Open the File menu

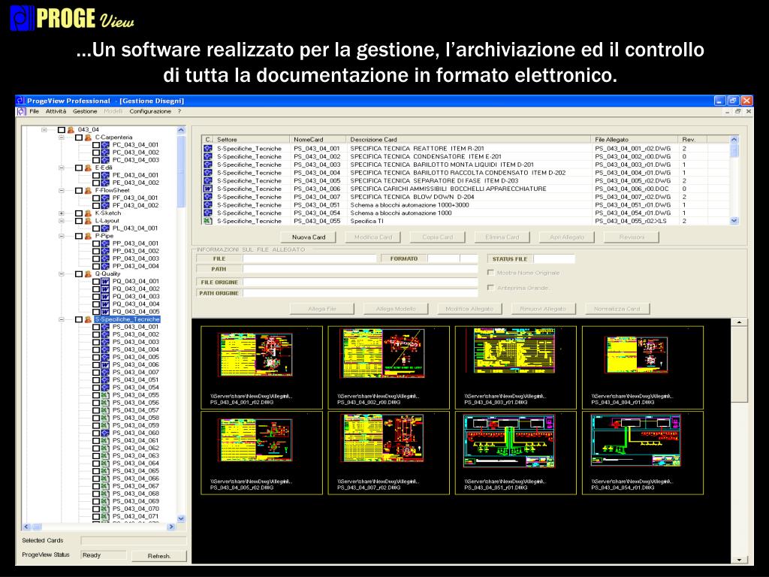pyautogui.click(x=34, y=111)
